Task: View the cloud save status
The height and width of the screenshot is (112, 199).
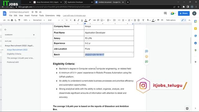Action: pyautogui.click(x=40, y=12)
